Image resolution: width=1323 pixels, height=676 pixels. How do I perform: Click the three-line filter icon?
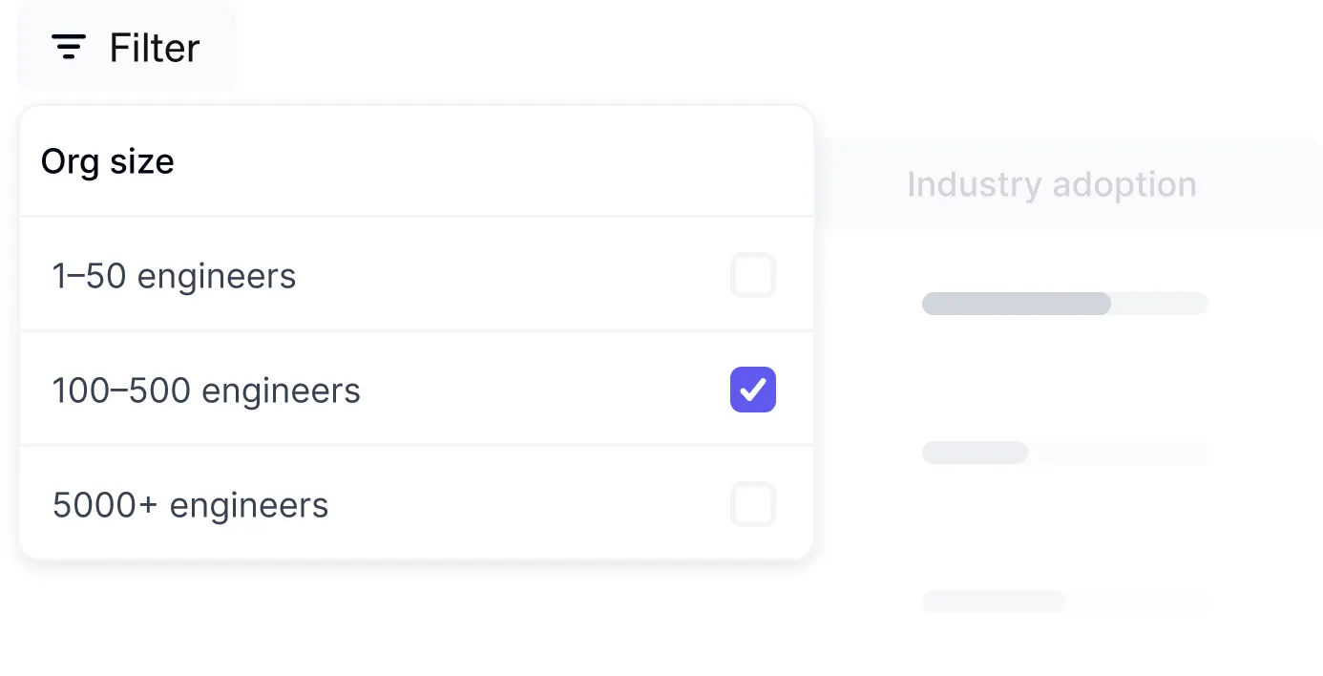pyautogui.click(x=69, y=47)
